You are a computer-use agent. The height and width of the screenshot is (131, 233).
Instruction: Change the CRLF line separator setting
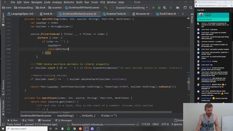tap(155, 124)
